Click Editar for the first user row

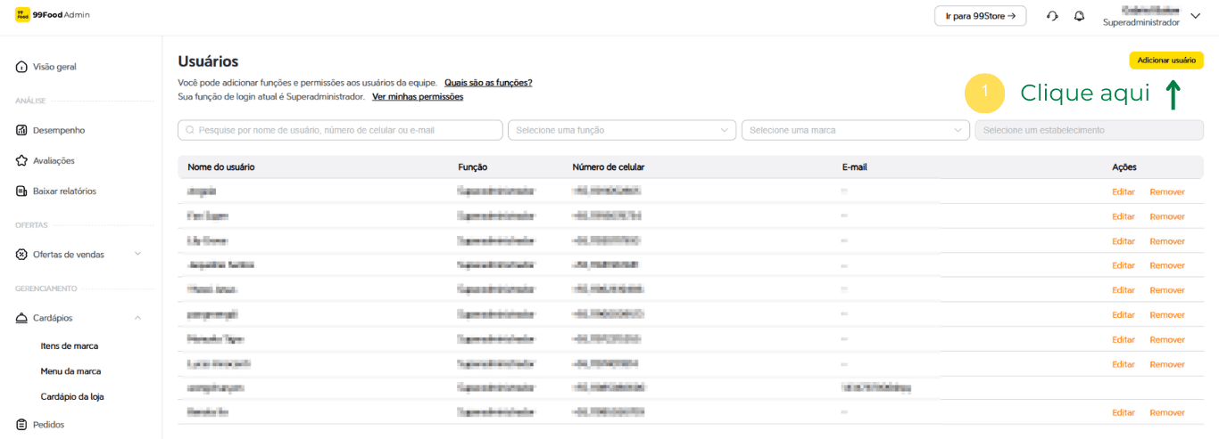pyautogui.click(x=1123, y=191)
